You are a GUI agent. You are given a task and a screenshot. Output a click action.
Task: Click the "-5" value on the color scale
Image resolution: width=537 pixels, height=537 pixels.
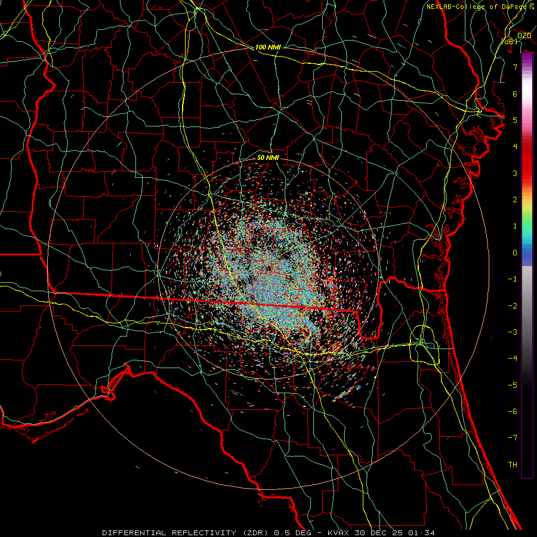[x=513, y=385]
